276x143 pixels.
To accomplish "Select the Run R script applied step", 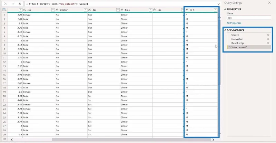I will tap(249, 43).
